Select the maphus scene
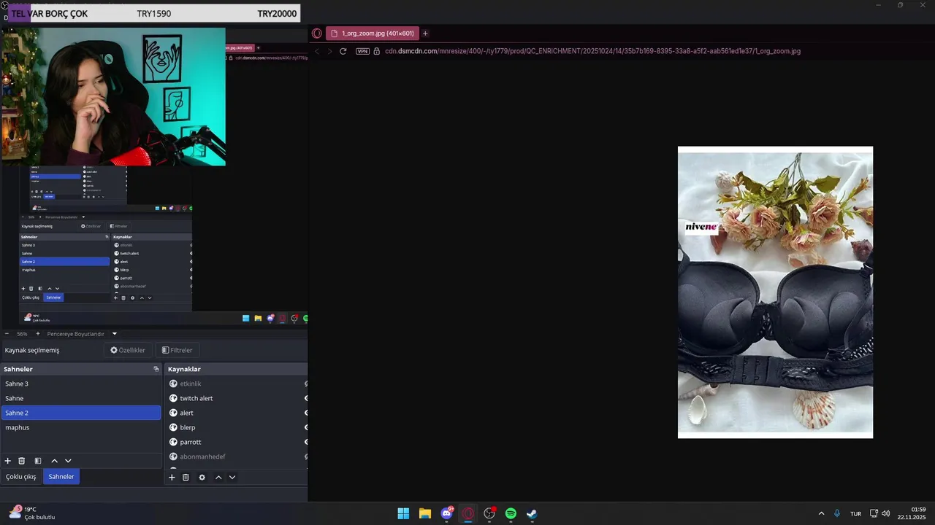 80,427
